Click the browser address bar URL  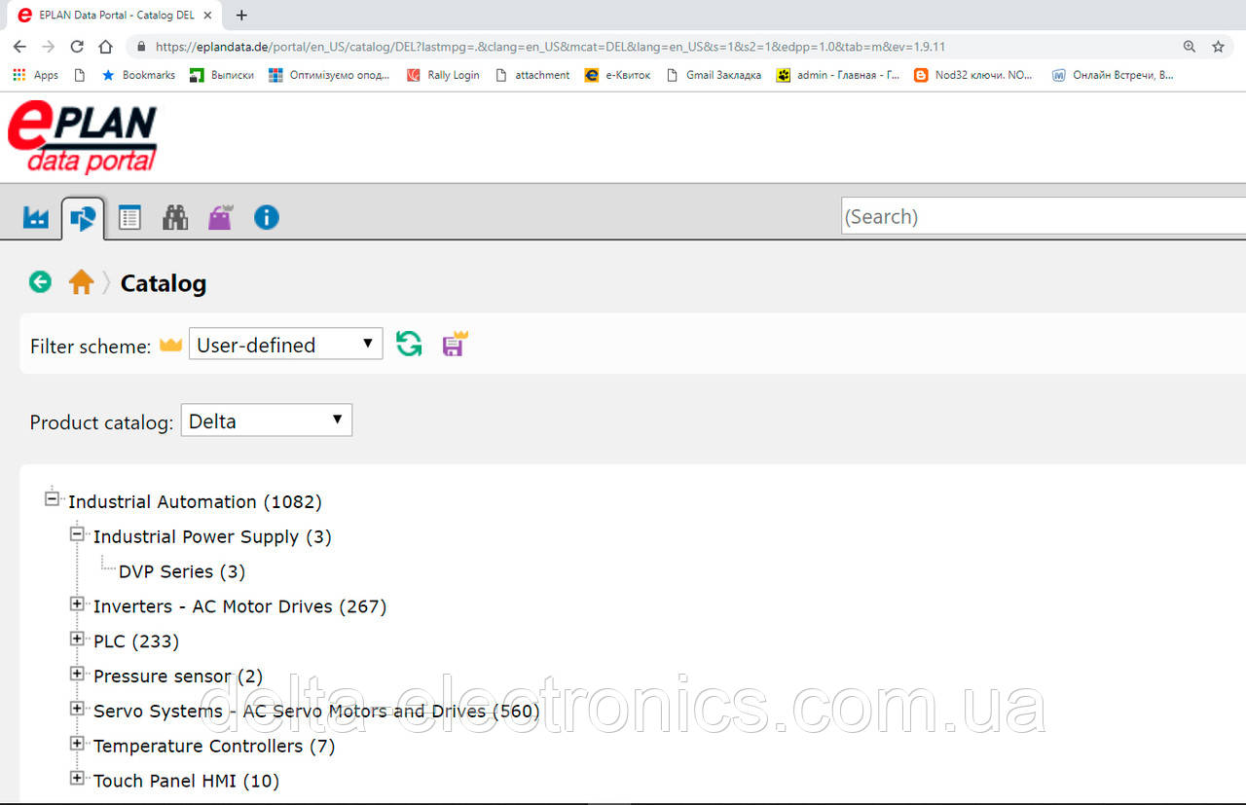(550, 47)
